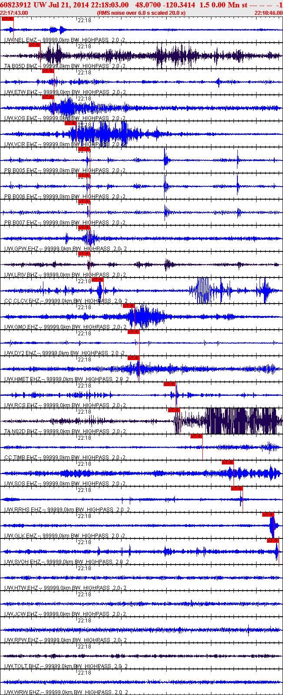Click the end time label 22:18:46.00
Image resolution: width=283 pixels, height=695 pixels.
coord(269,13)
